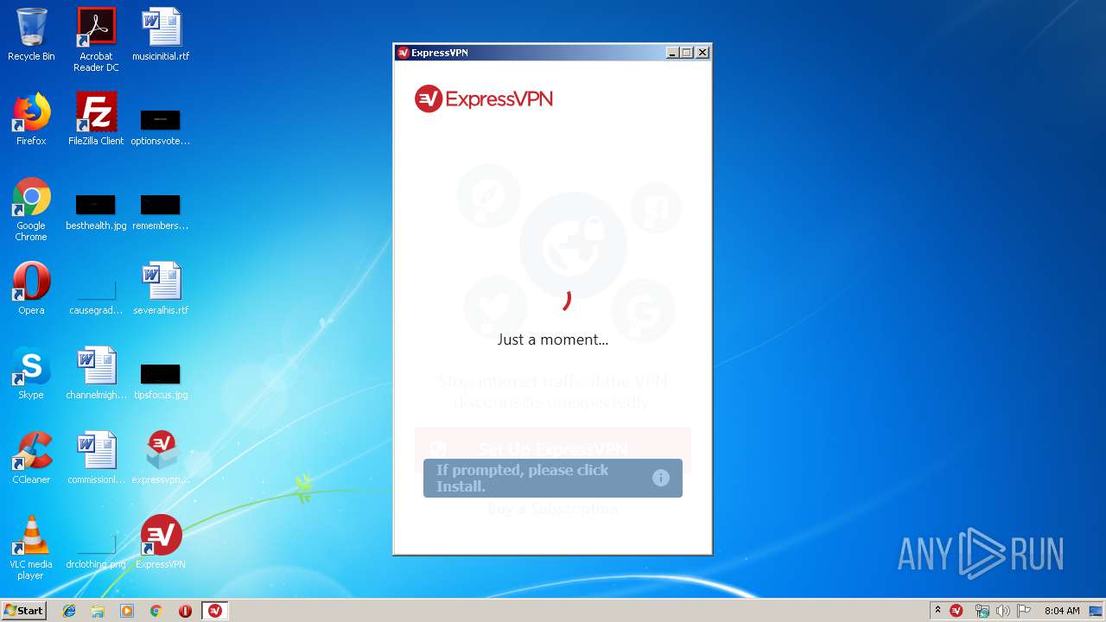1106x622 pixels.
Task: Open commissionl document icon
Action: tap(96, 458)
